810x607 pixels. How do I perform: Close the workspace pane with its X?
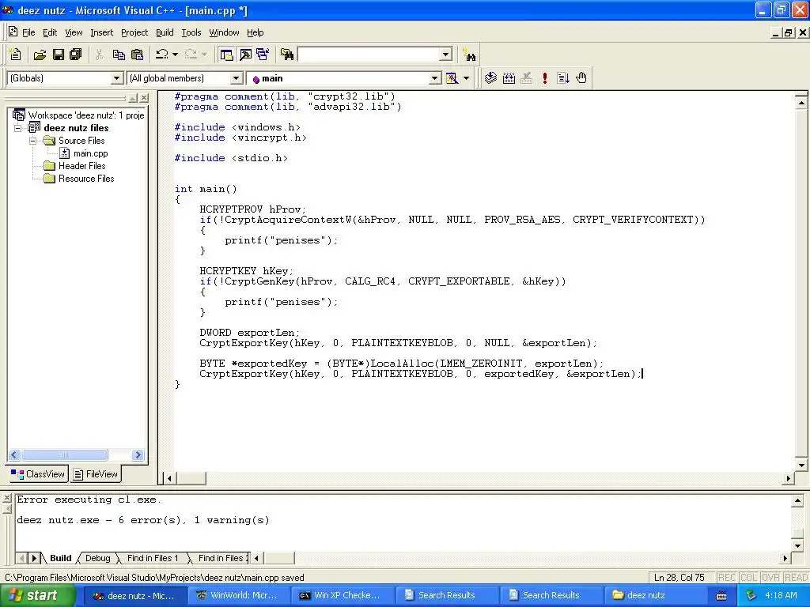144,97
